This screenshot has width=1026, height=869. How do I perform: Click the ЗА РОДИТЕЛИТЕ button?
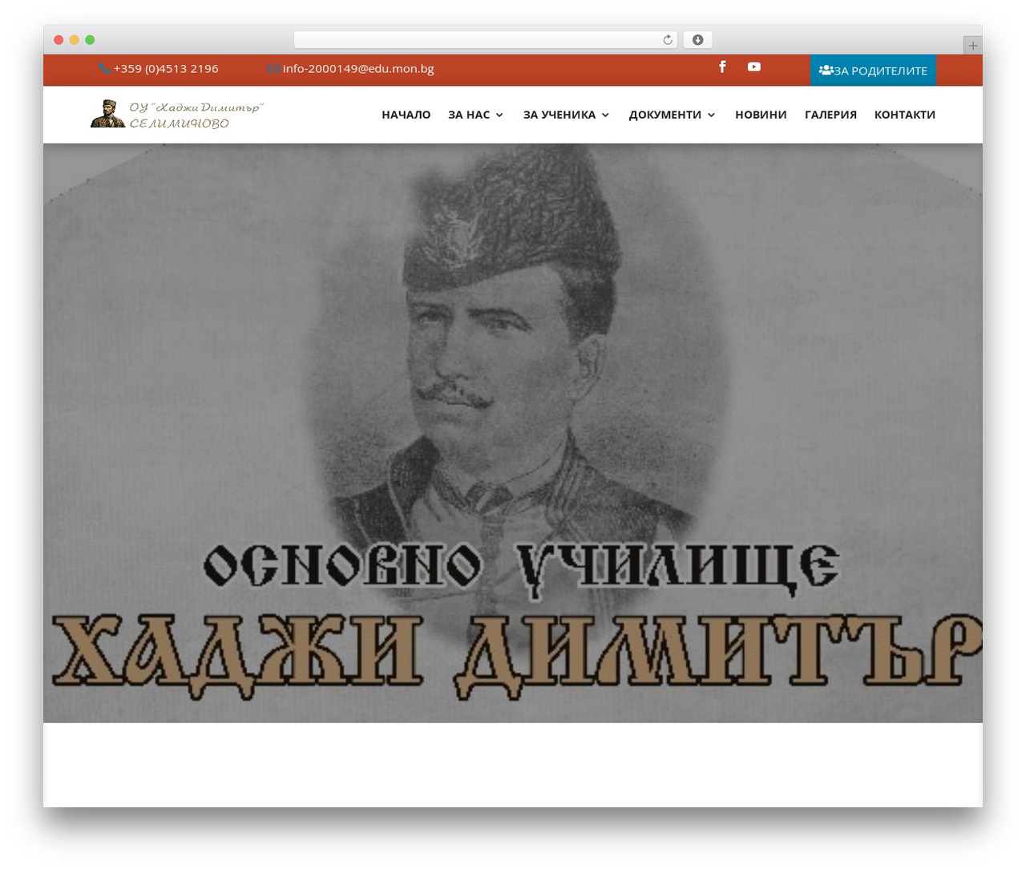pos(873,71)
